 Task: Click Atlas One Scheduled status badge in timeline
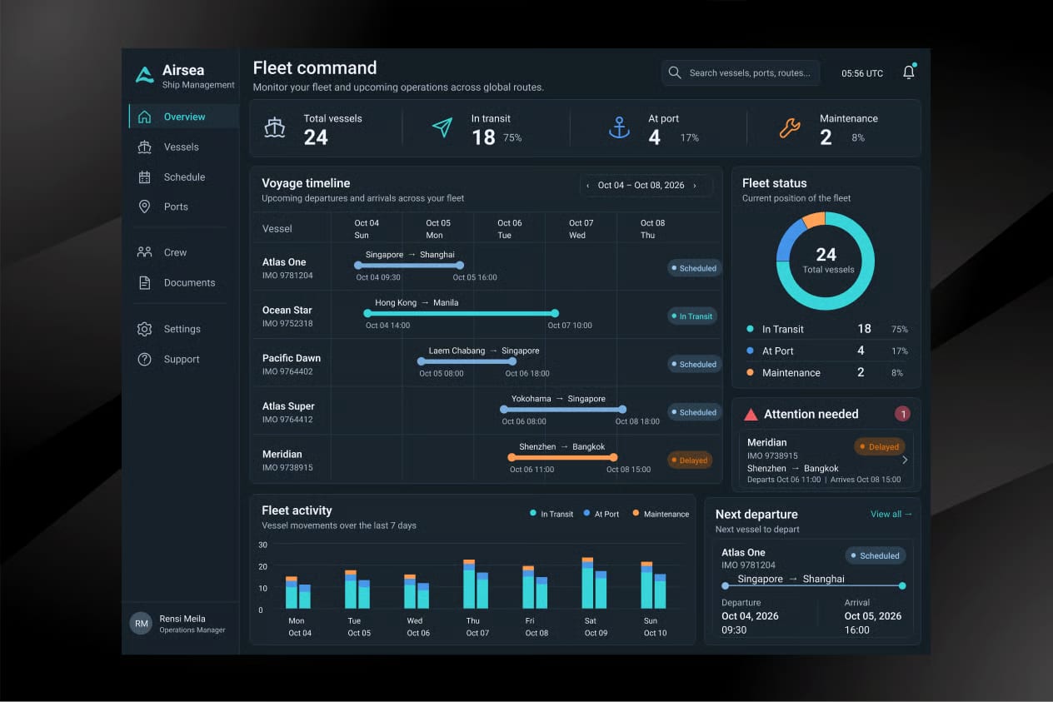coord(694,268)
